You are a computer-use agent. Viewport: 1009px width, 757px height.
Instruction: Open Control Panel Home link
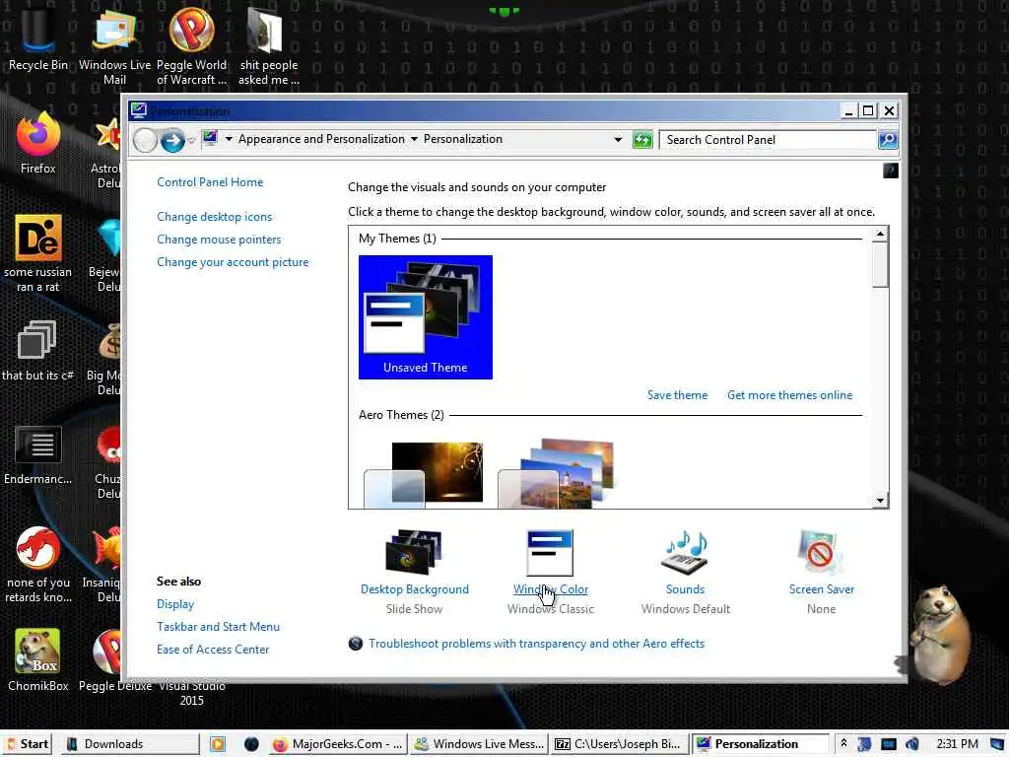point(210,182)
